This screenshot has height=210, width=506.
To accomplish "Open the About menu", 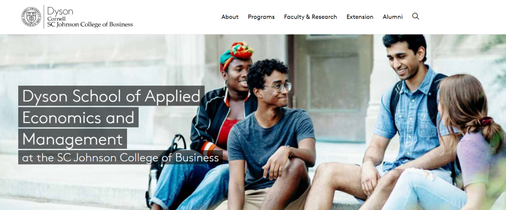I will (230, 17).
